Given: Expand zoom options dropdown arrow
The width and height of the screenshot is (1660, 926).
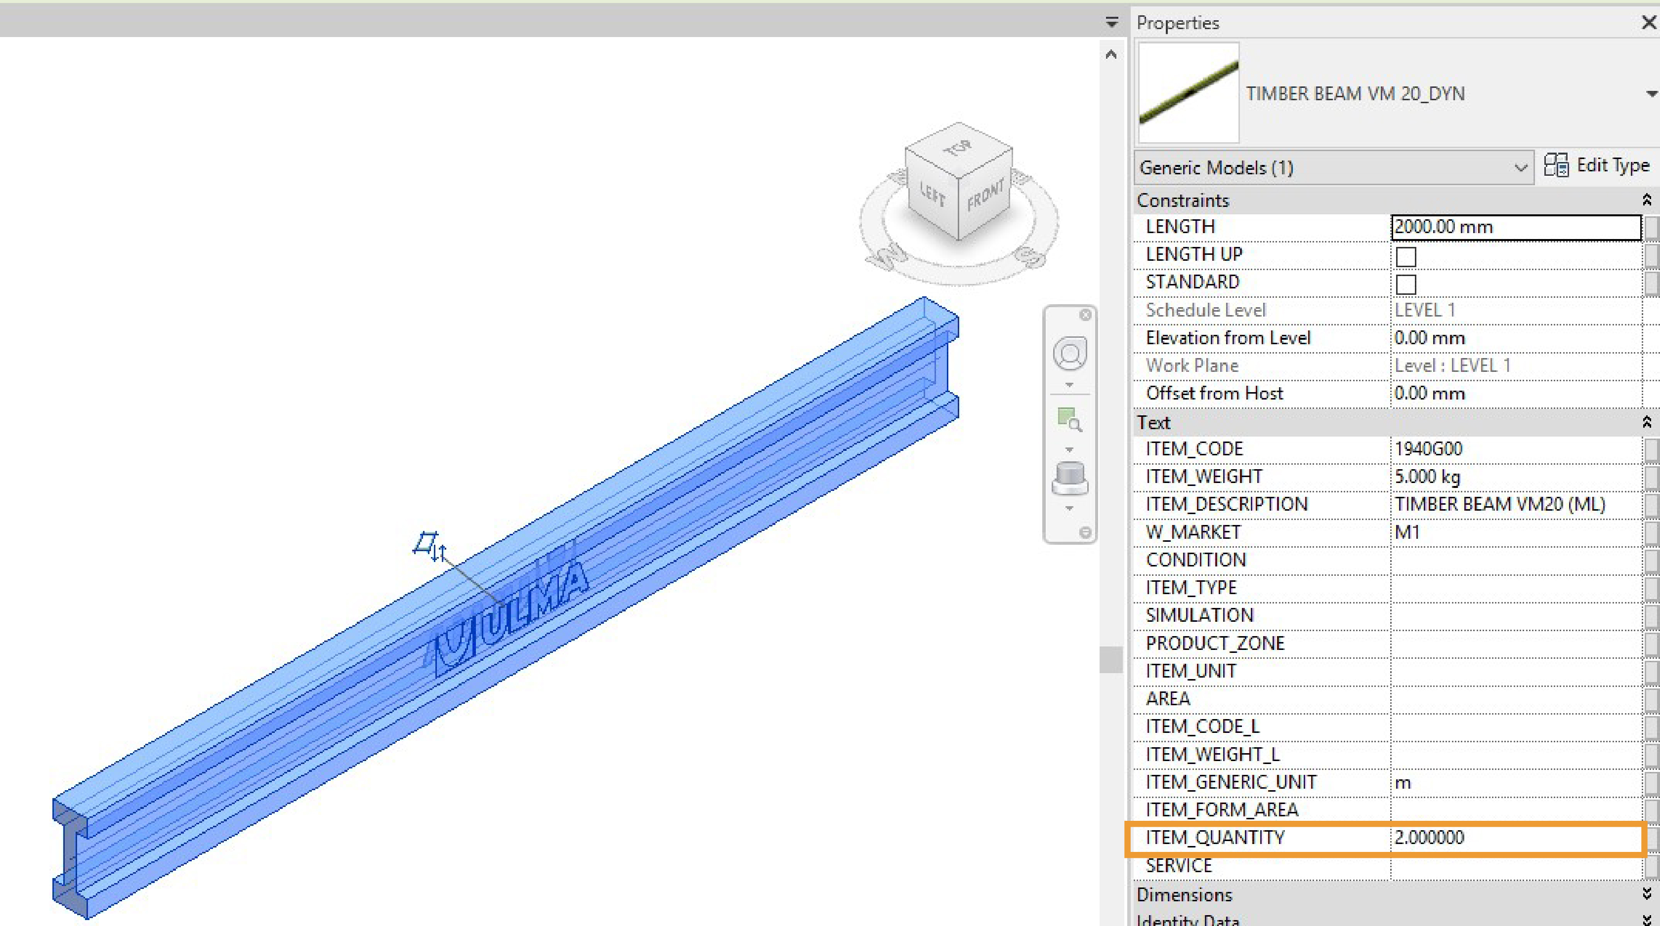Looking at the screenshot, I should click(1070, 449).
